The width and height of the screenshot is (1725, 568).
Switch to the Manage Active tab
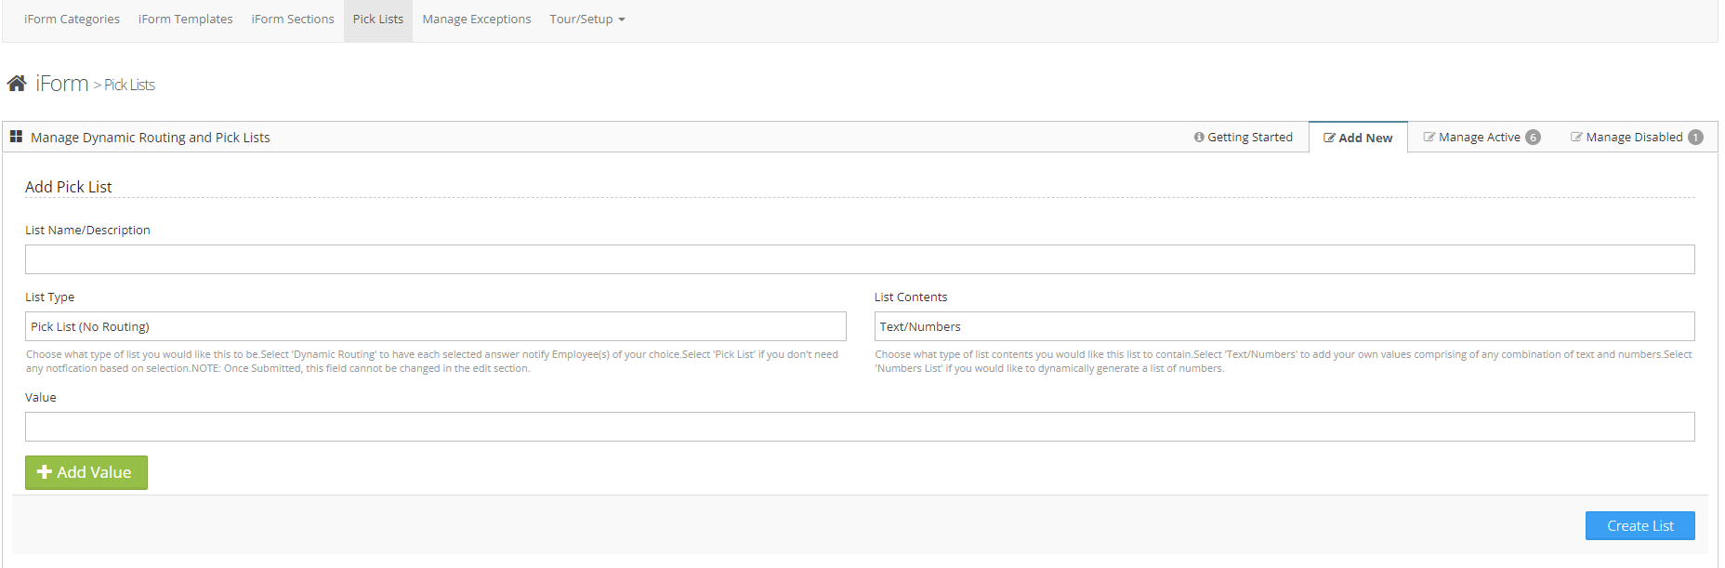pyautogui.click(x=1478, y=138)
